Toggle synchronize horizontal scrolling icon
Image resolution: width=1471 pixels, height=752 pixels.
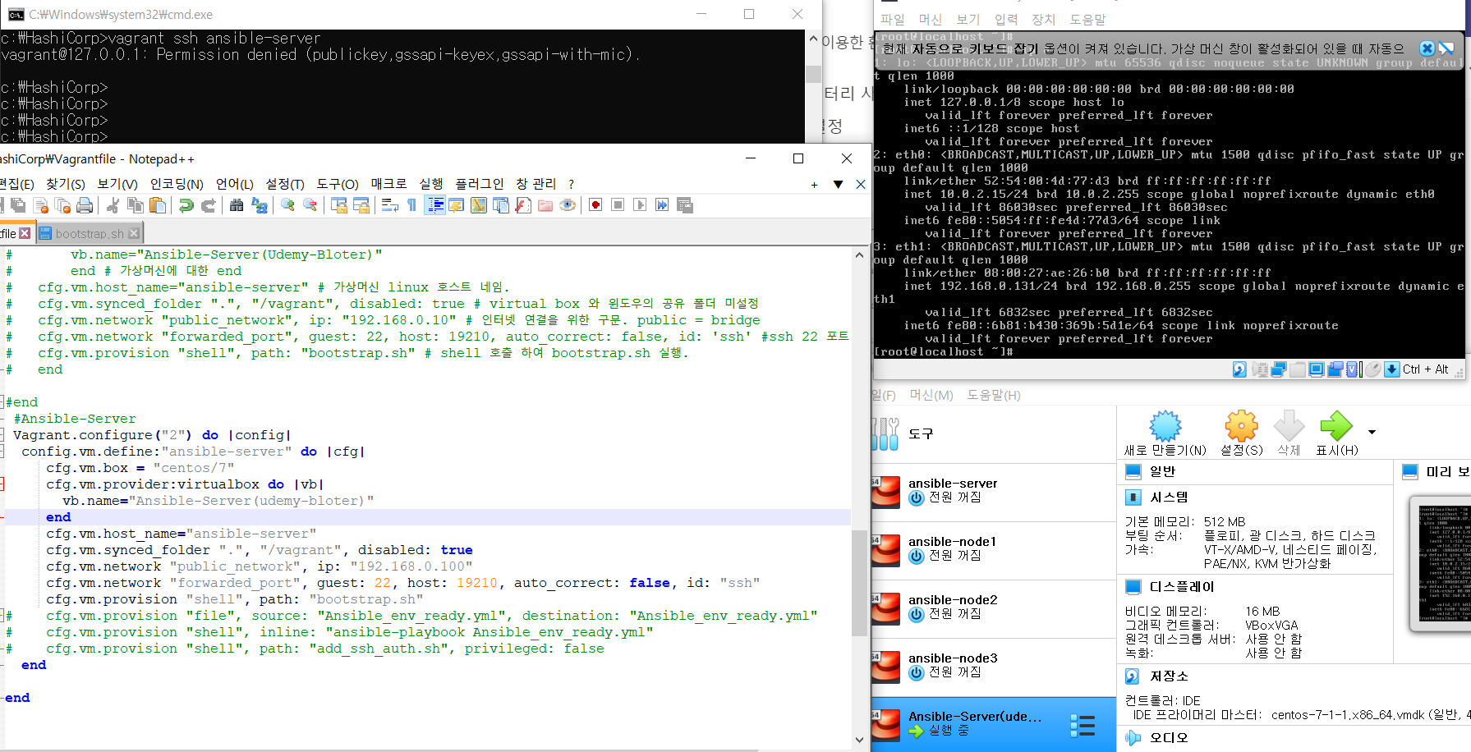tap(361, 205)
